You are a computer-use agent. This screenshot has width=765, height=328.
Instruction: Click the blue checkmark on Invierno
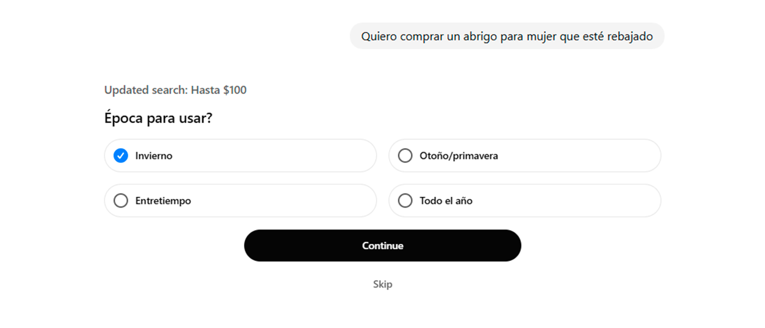coord(121,155)
